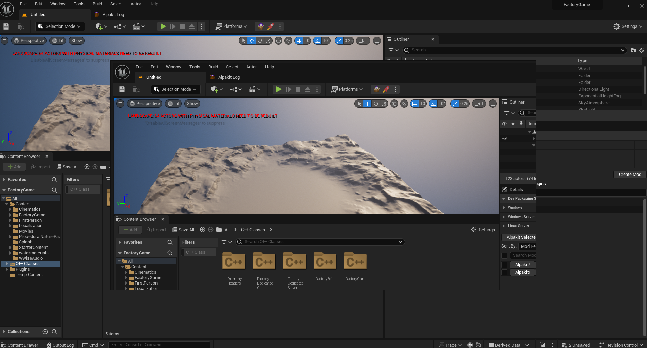Click source control icon in front window toolbar
The image size is (647, 348).
[x=136, y=89]
